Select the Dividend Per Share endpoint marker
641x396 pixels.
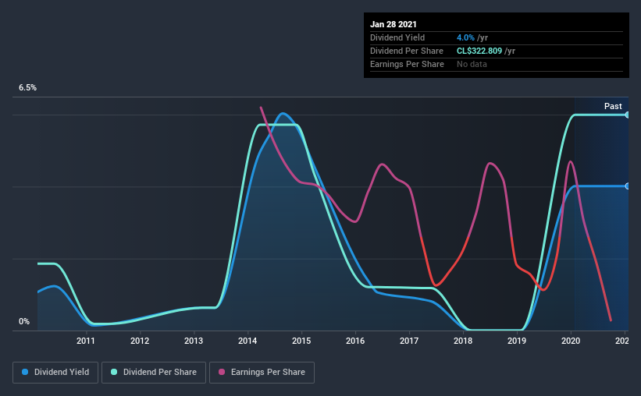click(627, 115)
